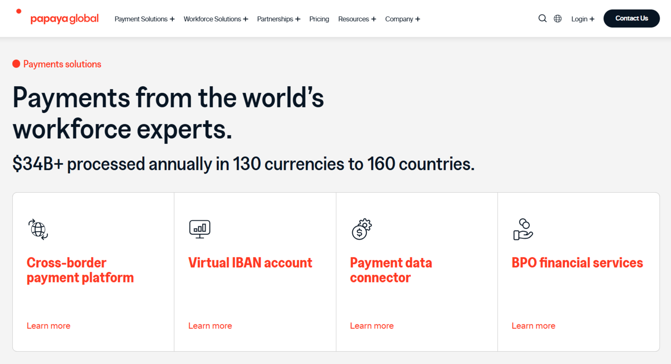The image size is (671, 364).
Task: Click the red dot beside Payments solutions
Action: [16, 64]
